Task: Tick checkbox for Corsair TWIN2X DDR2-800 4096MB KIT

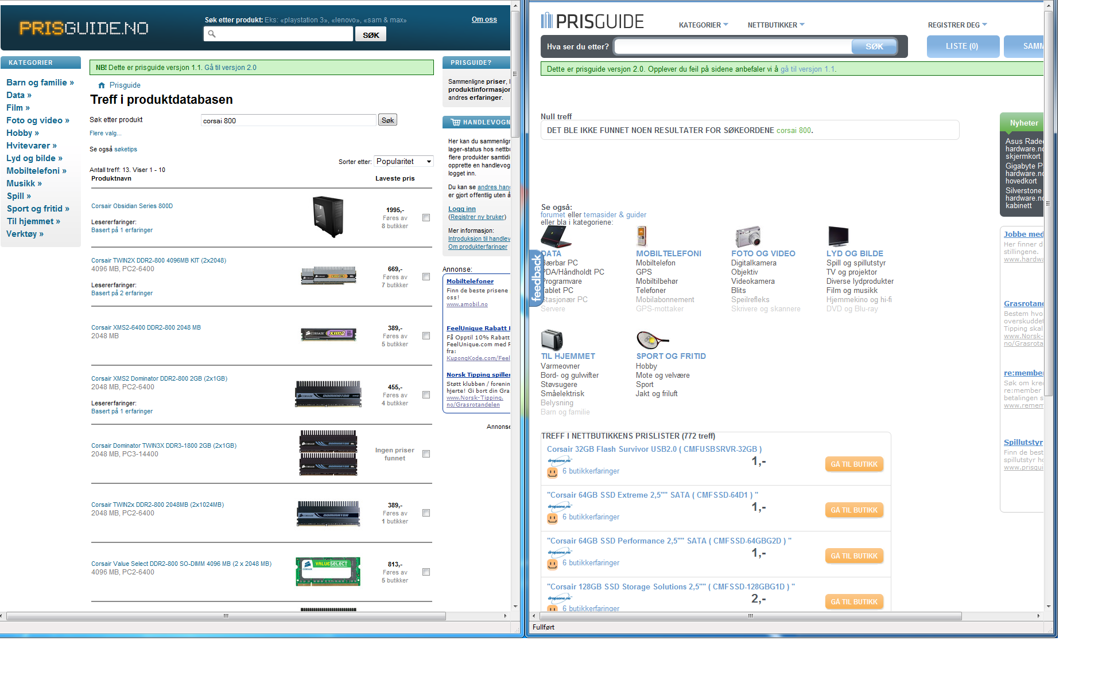Action: point(426,277)
